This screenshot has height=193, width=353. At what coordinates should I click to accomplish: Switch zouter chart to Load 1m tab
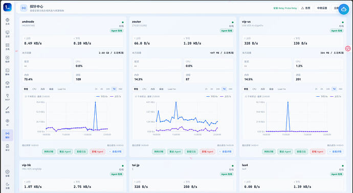[x=171, y=89]
